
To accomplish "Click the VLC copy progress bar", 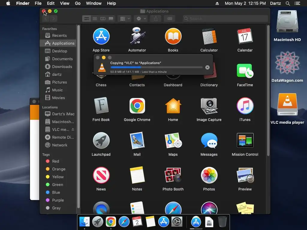I will (156, 67).
